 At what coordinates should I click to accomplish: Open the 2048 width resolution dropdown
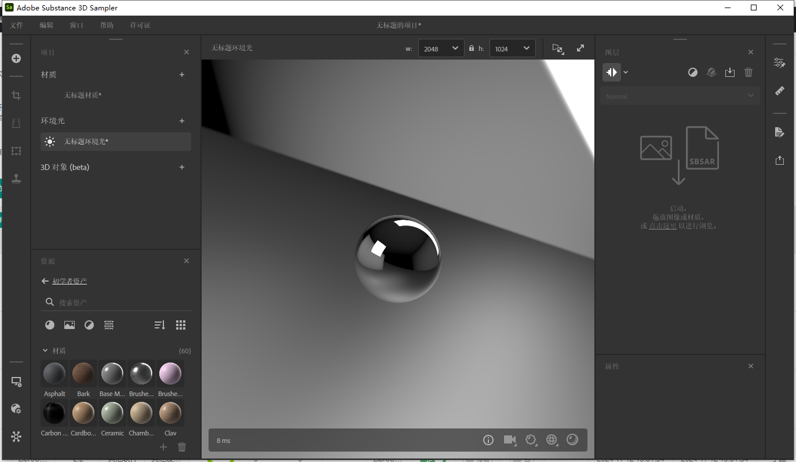coord(441,48)
